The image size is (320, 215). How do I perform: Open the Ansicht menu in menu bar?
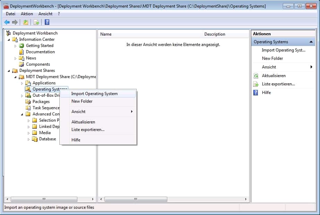(x=45, y=14)
